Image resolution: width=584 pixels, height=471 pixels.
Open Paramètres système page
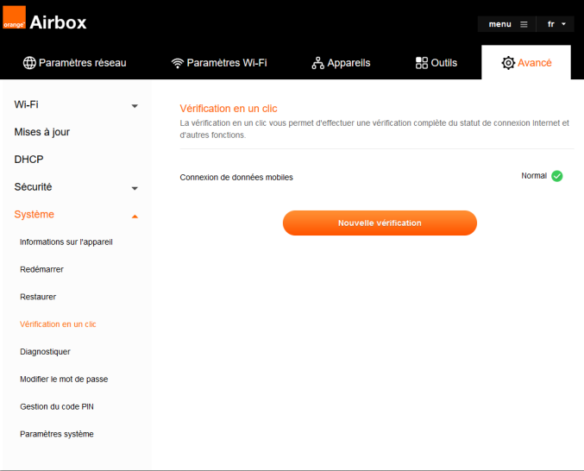click(57, 434)
